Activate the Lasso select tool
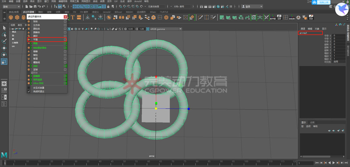350x167 pixels. click(x=4, y=34)
